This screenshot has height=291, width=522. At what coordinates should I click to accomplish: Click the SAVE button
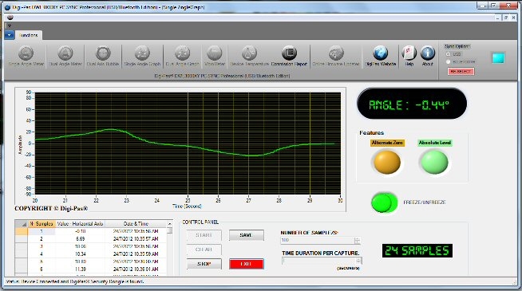[x=246, y=235]
